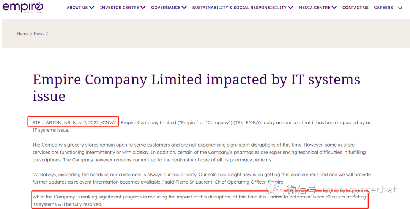Viewport: 410px width, 209px height.
Task: Click the Empire company logo
Action: pyautogui.click(x=23, y=7)
